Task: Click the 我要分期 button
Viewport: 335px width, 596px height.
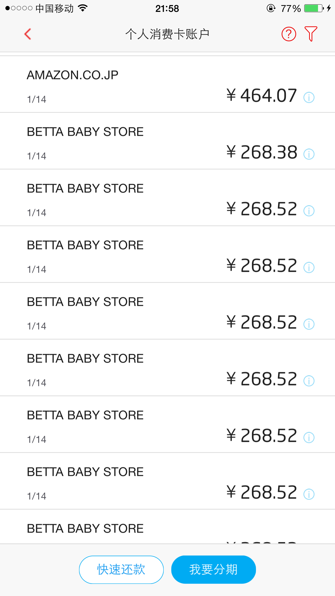Action: 213,570
